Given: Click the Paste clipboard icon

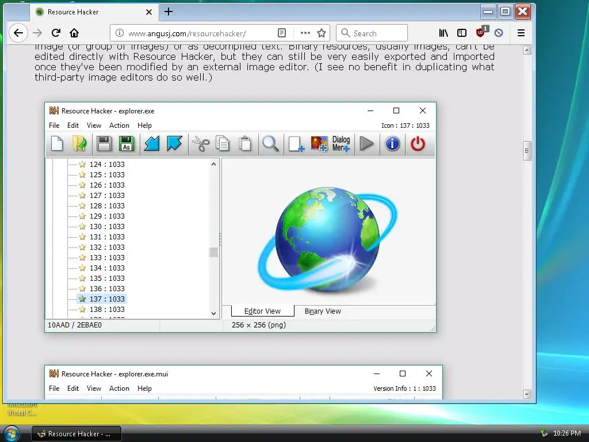Looking at the screenshot, I should point(245,144).
